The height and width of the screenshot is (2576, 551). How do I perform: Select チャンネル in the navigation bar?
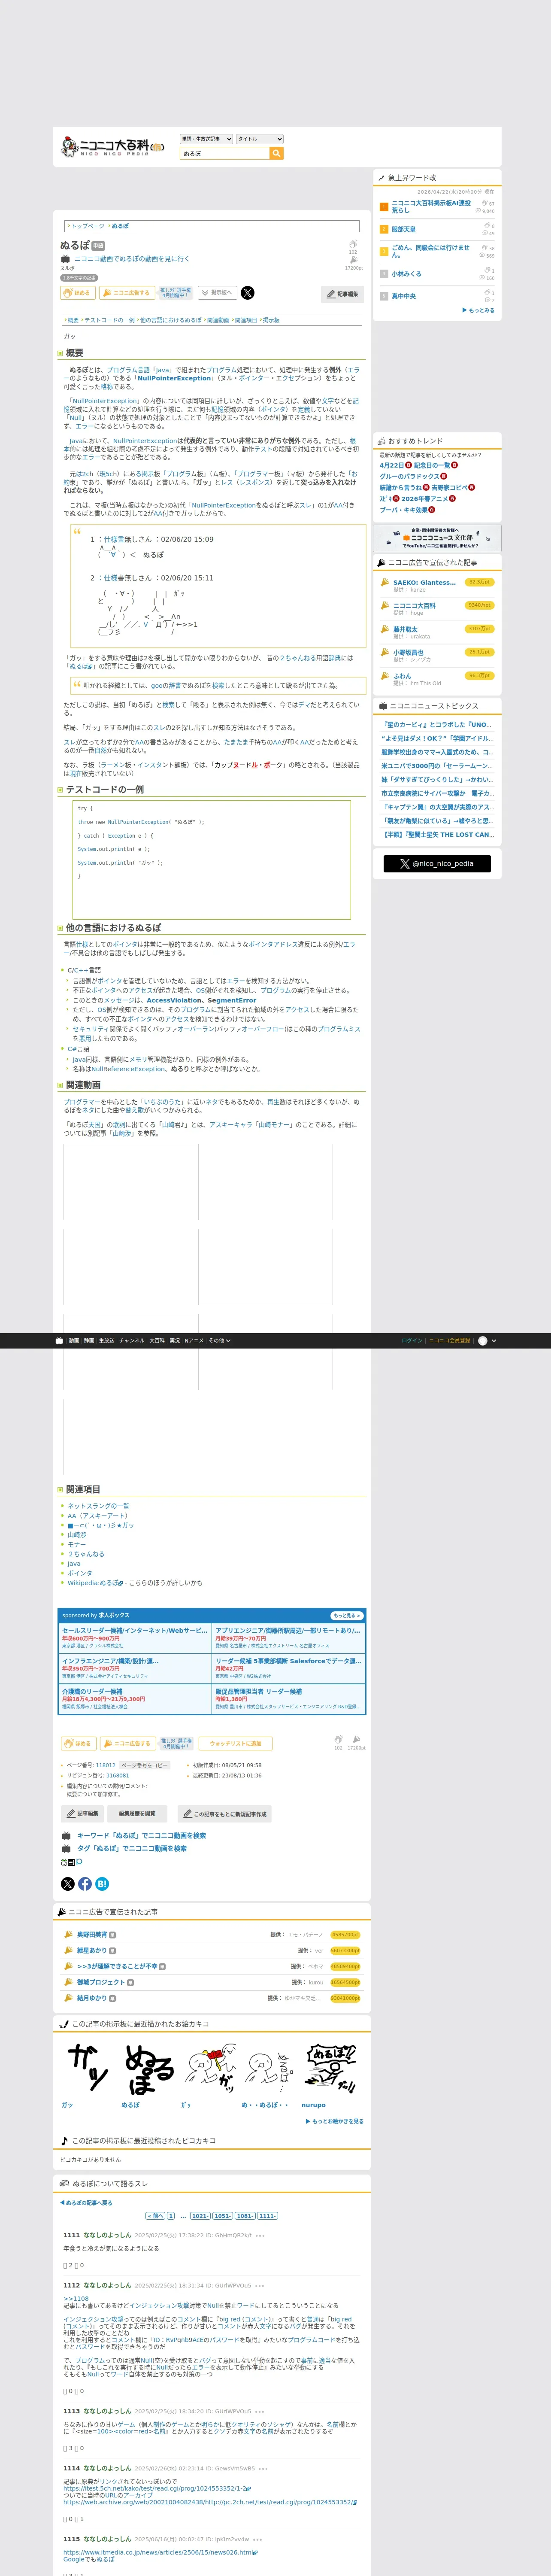tap(132, 1340)
